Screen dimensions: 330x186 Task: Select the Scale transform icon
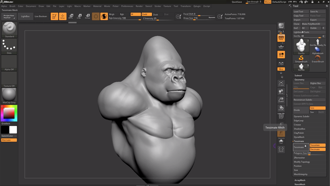click(79, 16)
